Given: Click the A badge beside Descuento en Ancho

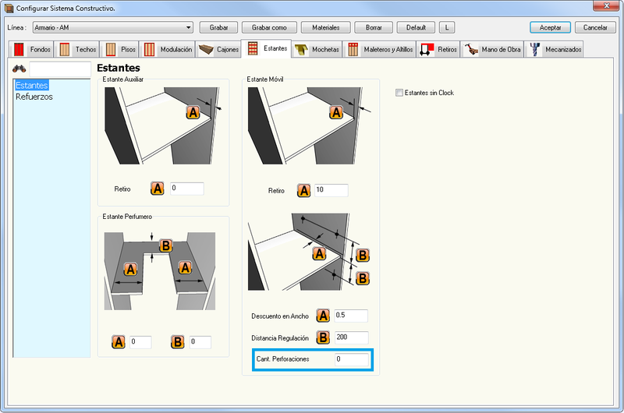Looking at the screenshot, I should 323,316.
